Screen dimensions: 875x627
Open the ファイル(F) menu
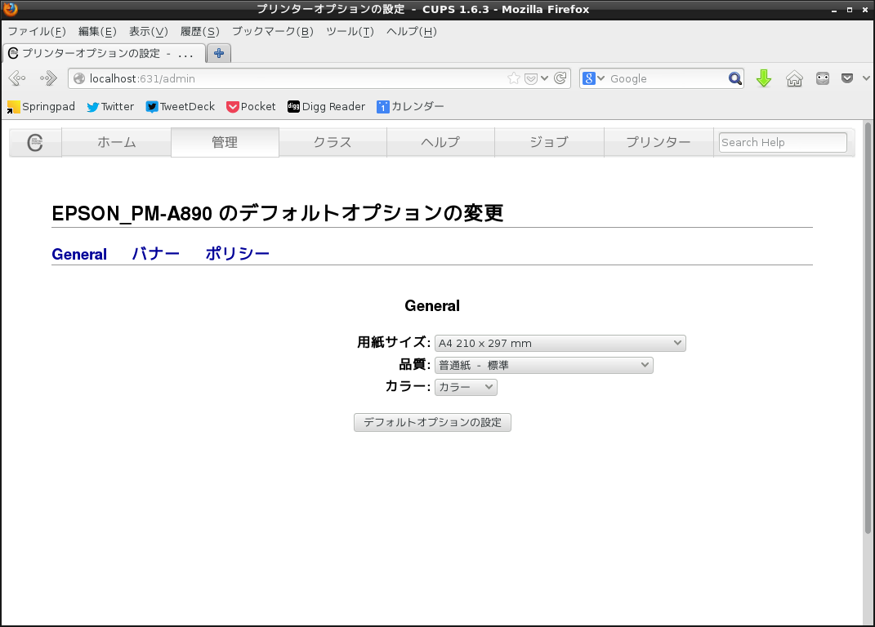[37, 31]
